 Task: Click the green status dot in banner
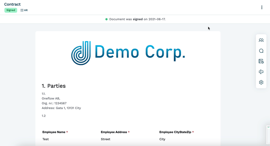106,19
